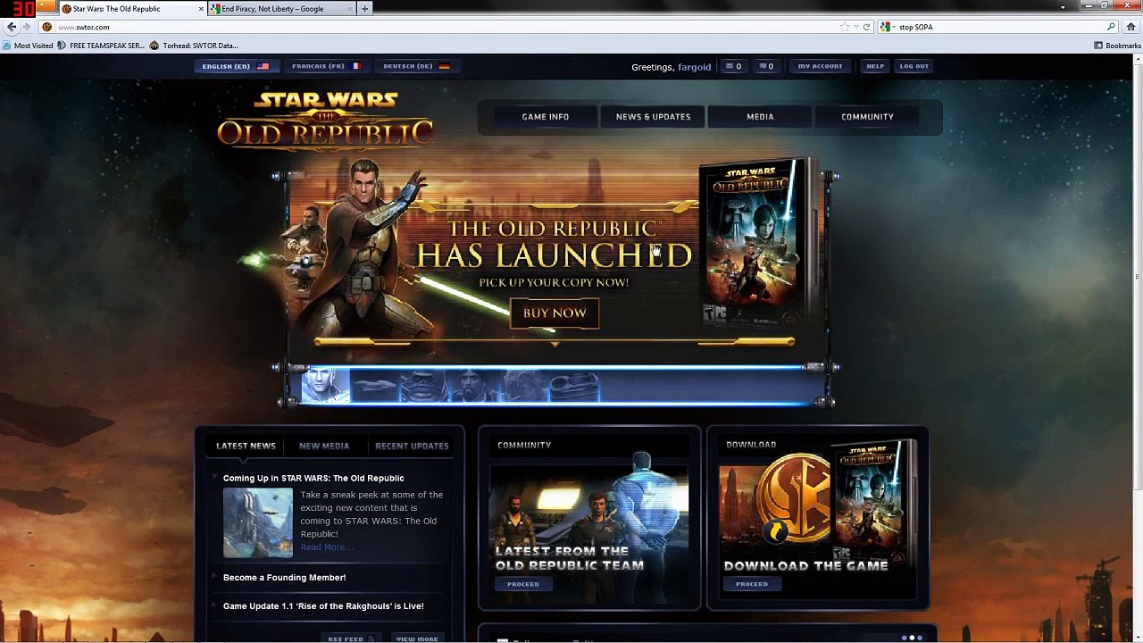Click the Log Out button
This screenshot has height=643, width=1143.
[914, 66]
